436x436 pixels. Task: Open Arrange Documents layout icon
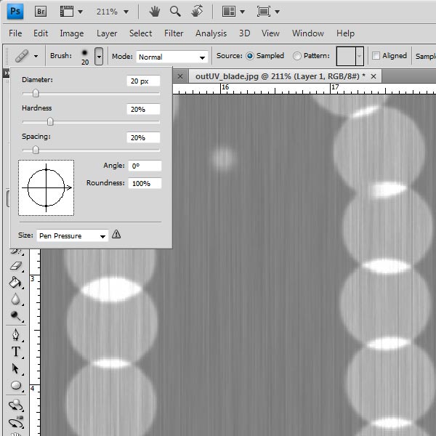[229, 12]
